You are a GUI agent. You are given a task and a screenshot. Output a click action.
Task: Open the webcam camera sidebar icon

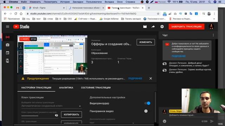pyautogui.click(x=8, y=45)
